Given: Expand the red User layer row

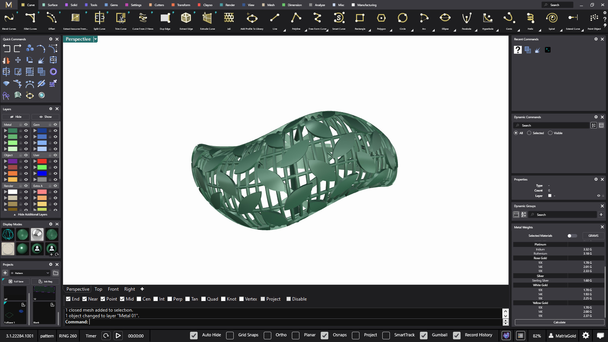Looking at the screenshot, I should point(35,161).
